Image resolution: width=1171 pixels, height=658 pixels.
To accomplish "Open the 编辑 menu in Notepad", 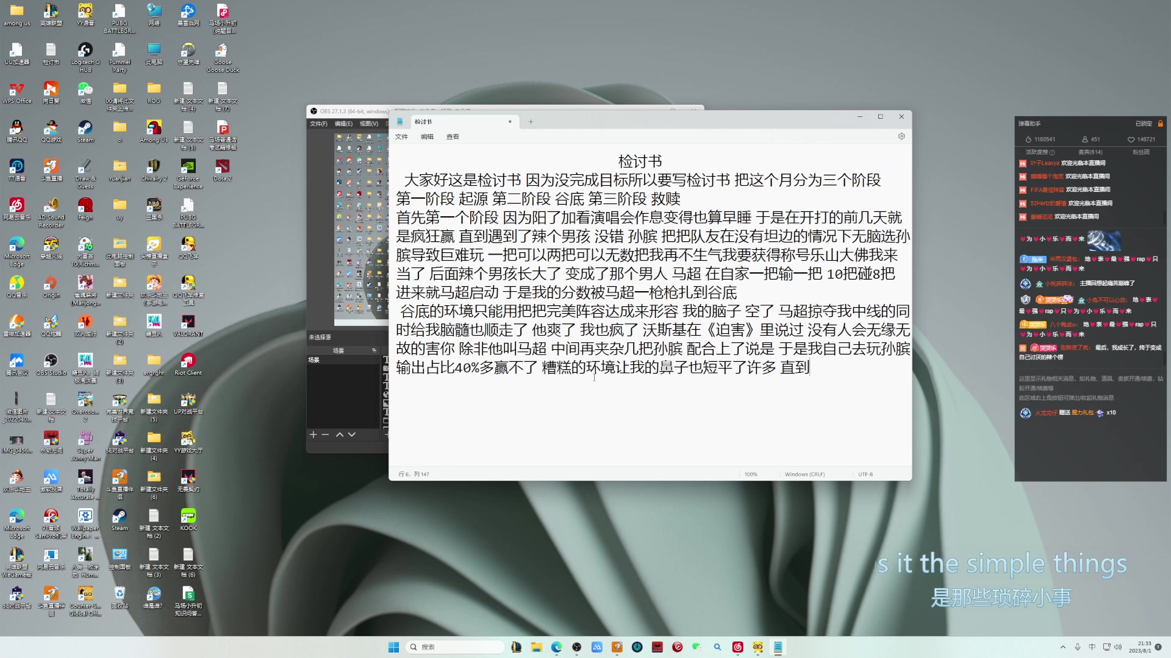I will (427, 136).
